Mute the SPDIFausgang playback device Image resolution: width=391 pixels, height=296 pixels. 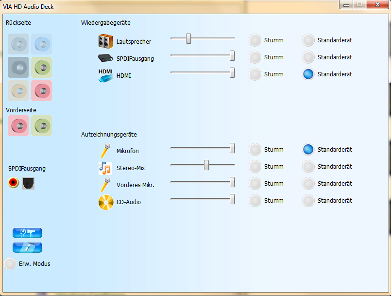[x=255, y=57]
